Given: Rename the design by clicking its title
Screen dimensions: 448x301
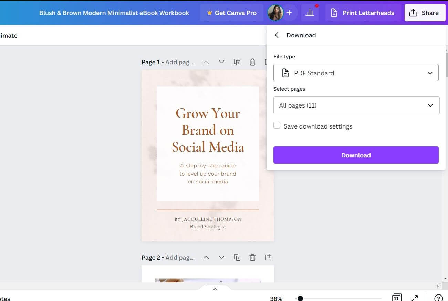Looking at the screenshot, I should (114, 13).
